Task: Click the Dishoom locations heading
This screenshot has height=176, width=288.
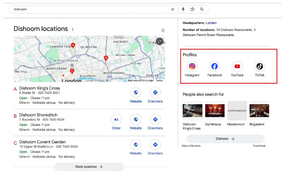Action: click(x=41, y=29)
